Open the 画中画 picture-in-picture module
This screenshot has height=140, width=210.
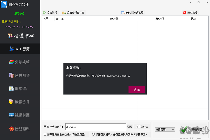coord(18,89)
